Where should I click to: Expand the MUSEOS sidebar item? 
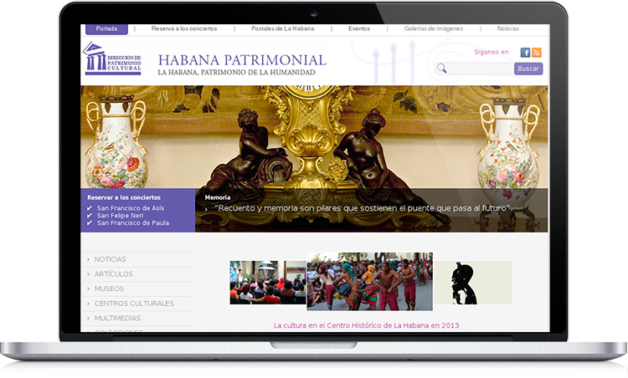136,289
